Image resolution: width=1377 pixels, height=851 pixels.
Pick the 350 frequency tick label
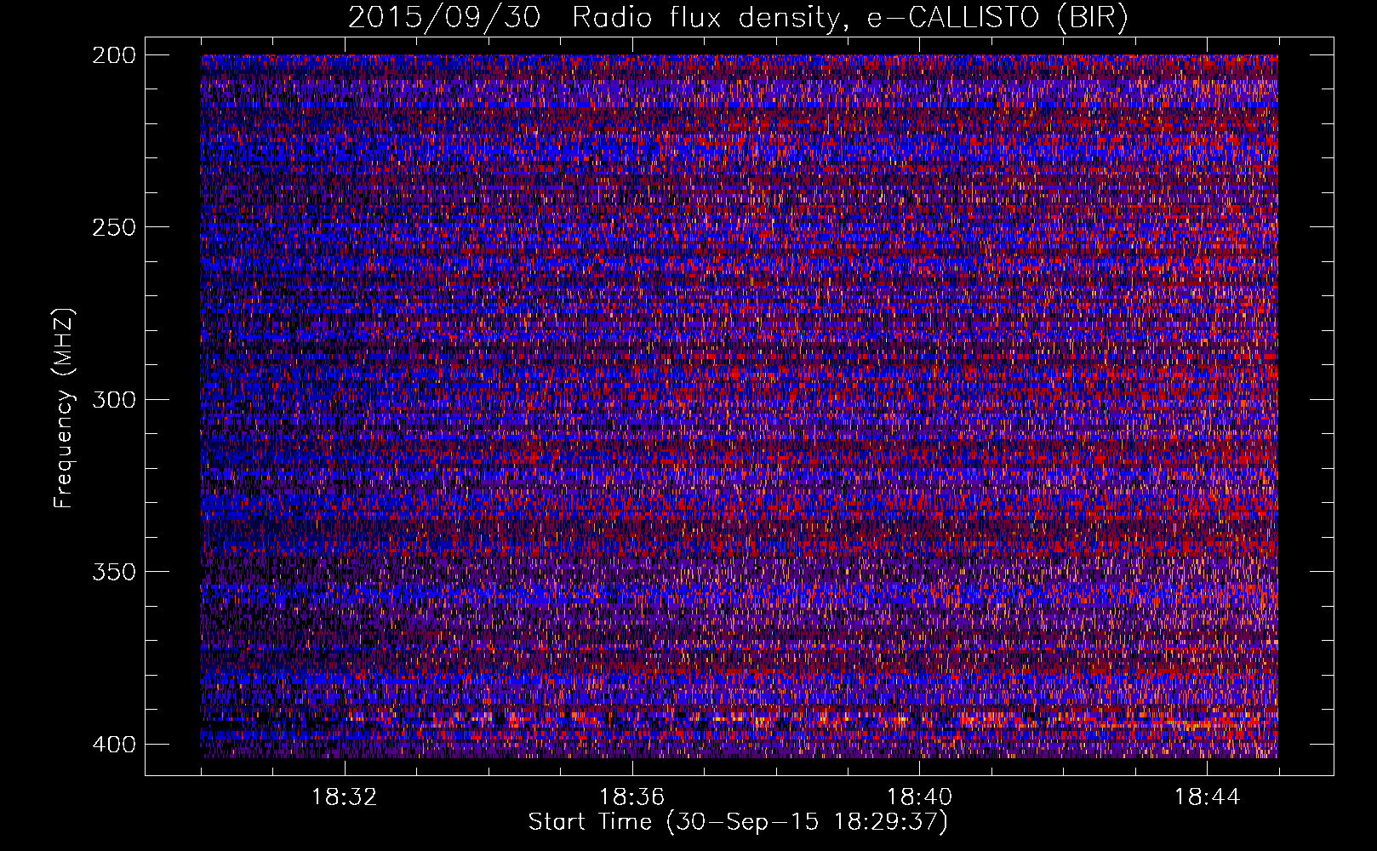pos(113,571)
